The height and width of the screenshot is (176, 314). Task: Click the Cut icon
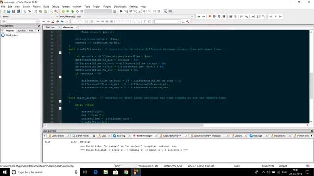click(36, 11)
